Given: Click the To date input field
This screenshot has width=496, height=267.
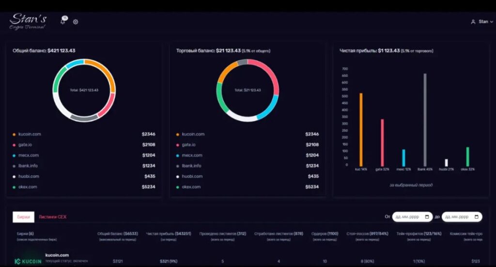Looking at the screenshot, I should [x=462, y=217].
